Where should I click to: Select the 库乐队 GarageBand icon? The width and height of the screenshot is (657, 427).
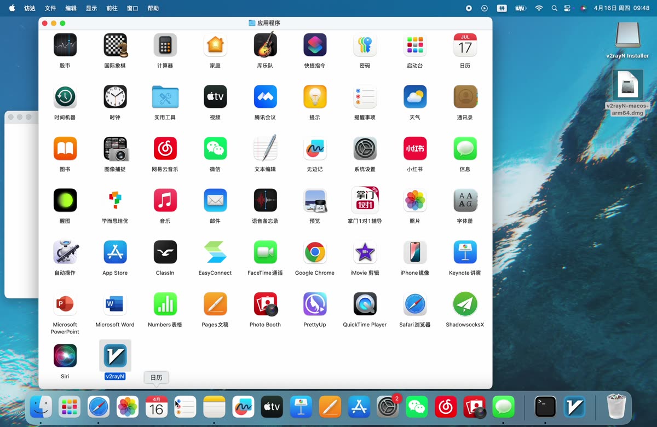tap(265, 45)
